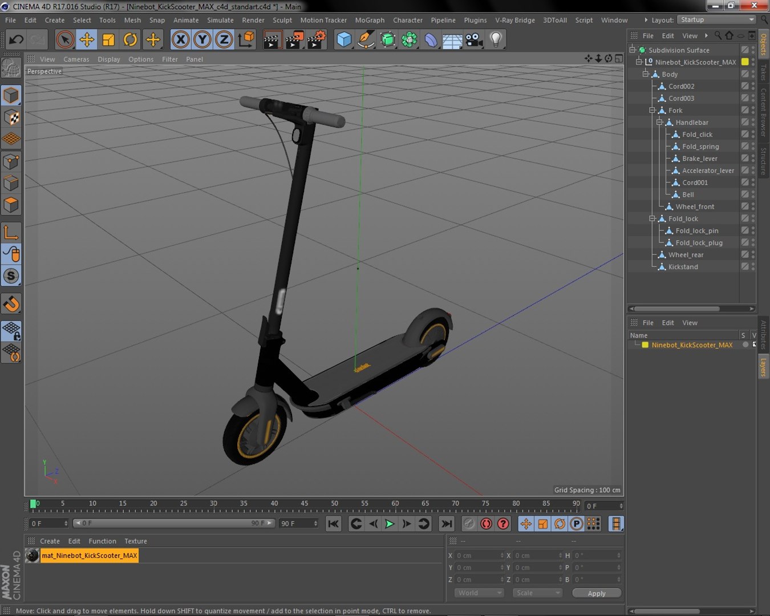The width and height of the screenshot is (770, 616).
Task: Click the yellow layer swatch of Ninebot_KickScooter_MAX
Action: pos(745,62)
